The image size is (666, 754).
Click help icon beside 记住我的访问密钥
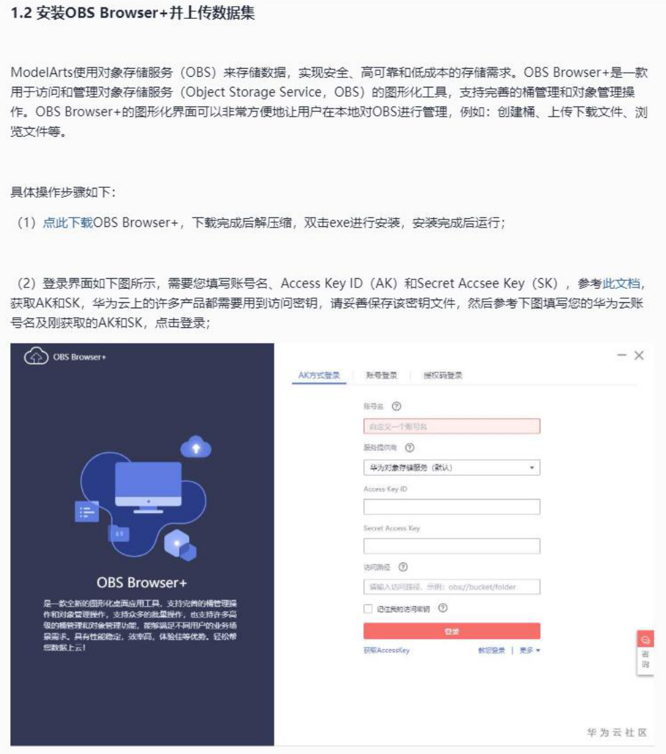click(x=443, y=609)
